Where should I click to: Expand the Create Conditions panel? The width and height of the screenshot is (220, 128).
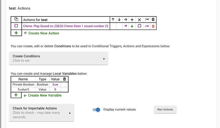pyautogui.click(x=59, y=58)
